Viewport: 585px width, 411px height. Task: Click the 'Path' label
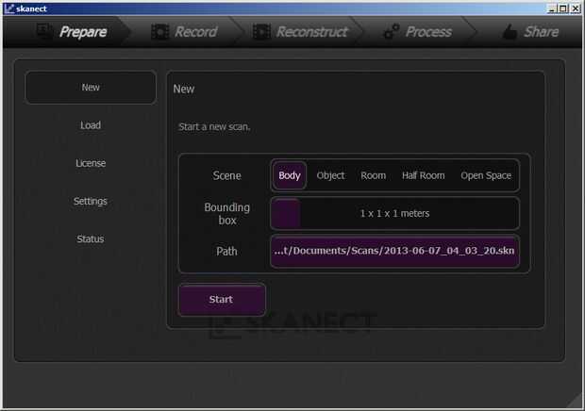pyautogui.click(x=226, y=251)
